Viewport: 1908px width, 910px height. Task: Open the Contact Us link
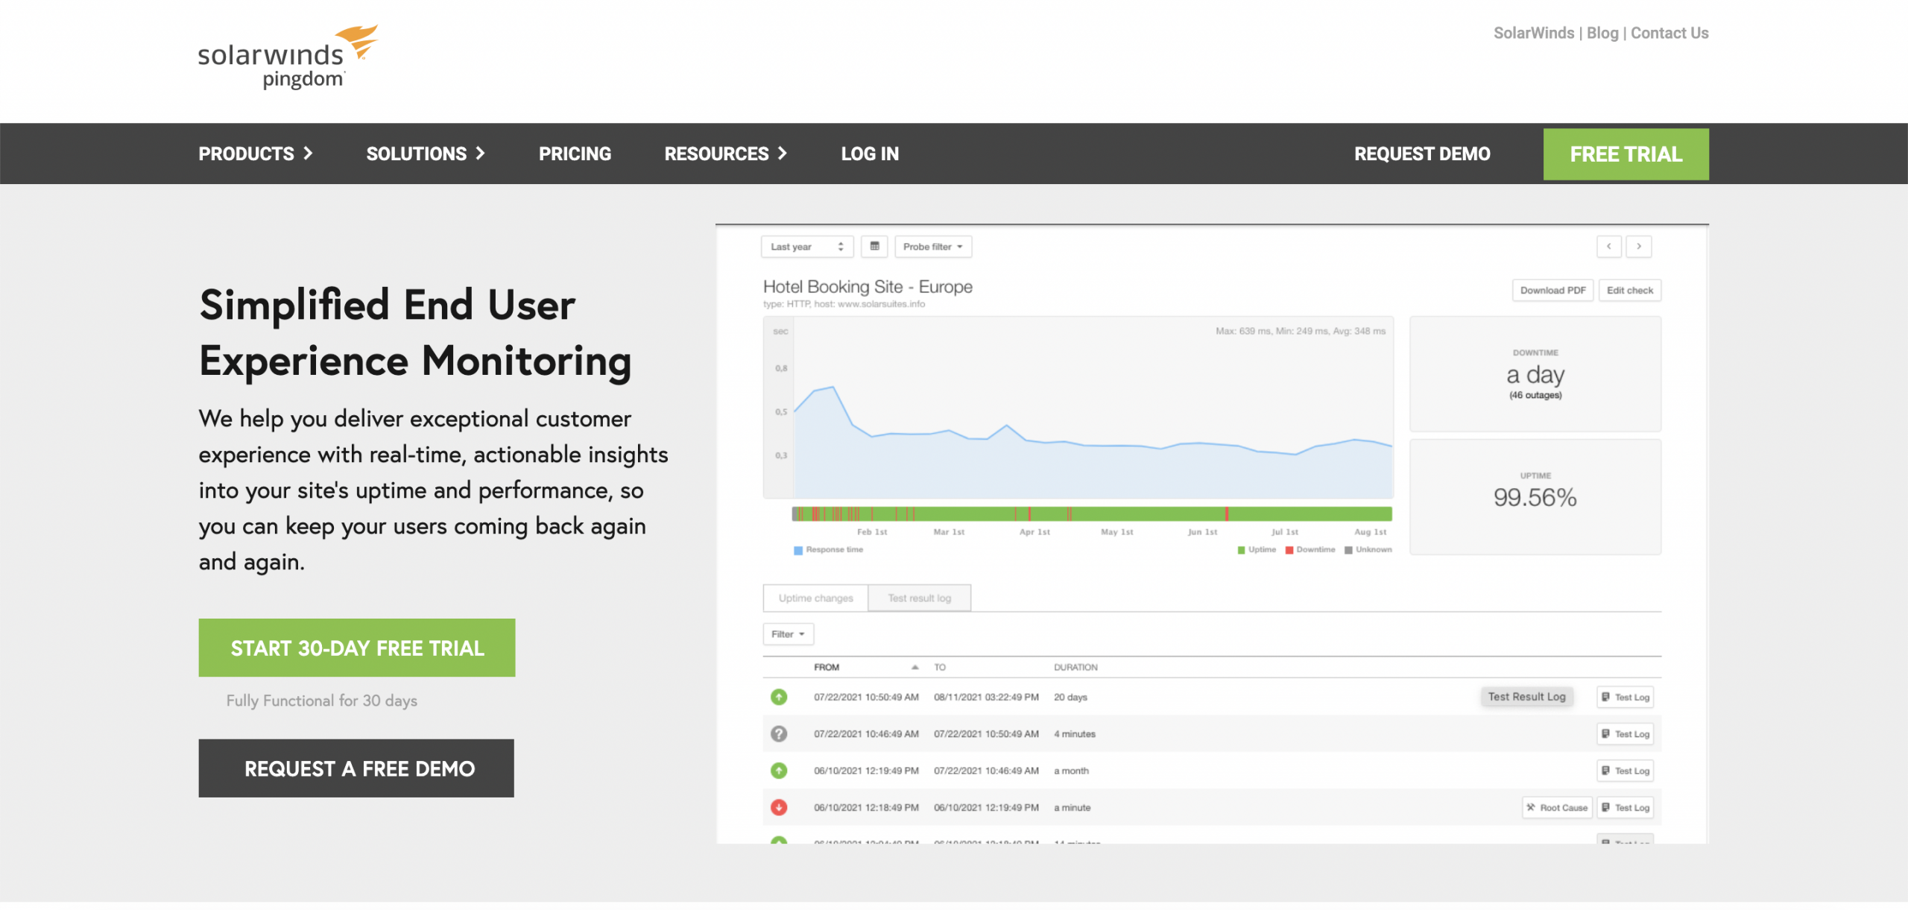[x=1669, y=33]
